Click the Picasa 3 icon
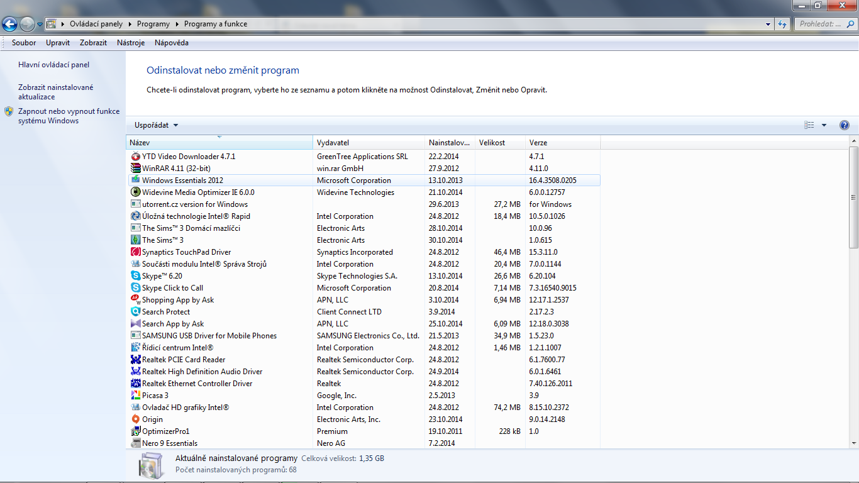 point(135,396)
